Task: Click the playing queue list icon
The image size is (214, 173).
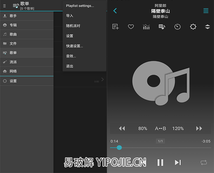Action: 162,27
